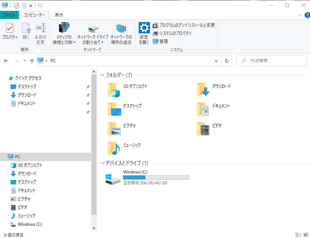Screen dimensions: 310x238
Task: Select ミュージック in navigation tree
Action: pyautogui.click(x=27, y=216)
